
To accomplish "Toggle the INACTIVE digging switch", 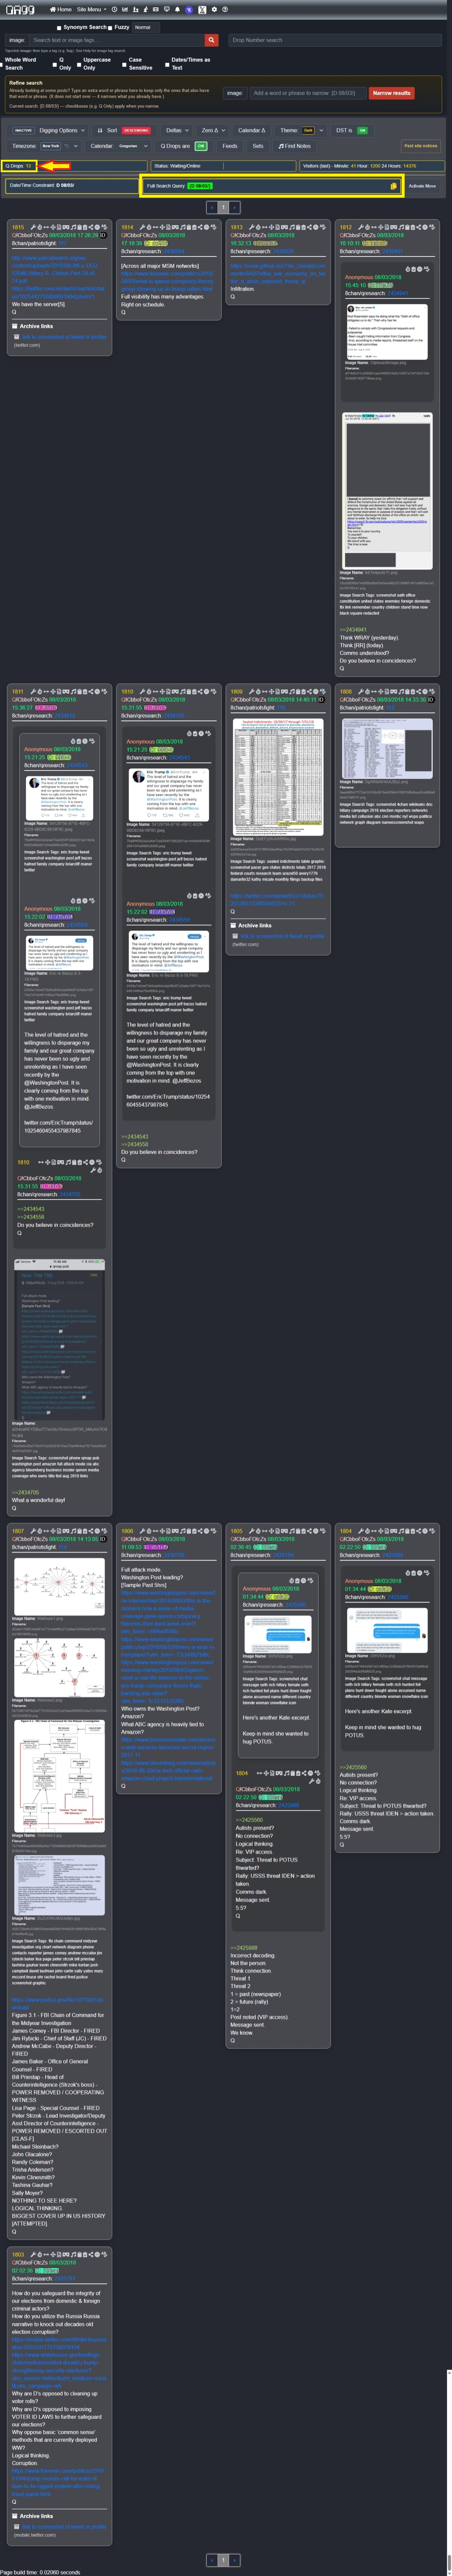I will click(x=23, y=130).
